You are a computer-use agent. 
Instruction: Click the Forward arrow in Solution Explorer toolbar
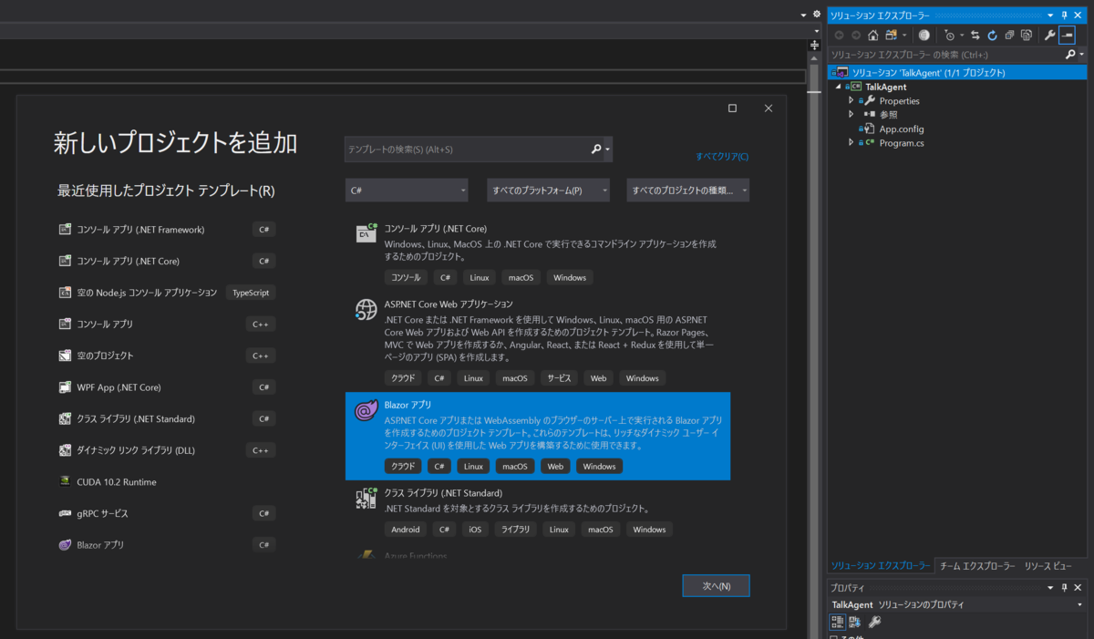point(856,36)
